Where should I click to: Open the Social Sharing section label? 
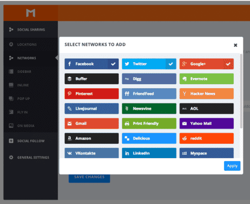[31, 30]
